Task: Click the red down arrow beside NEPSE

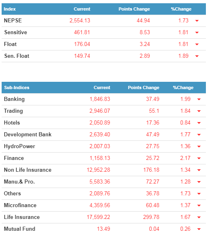Action: coord(197,21)
